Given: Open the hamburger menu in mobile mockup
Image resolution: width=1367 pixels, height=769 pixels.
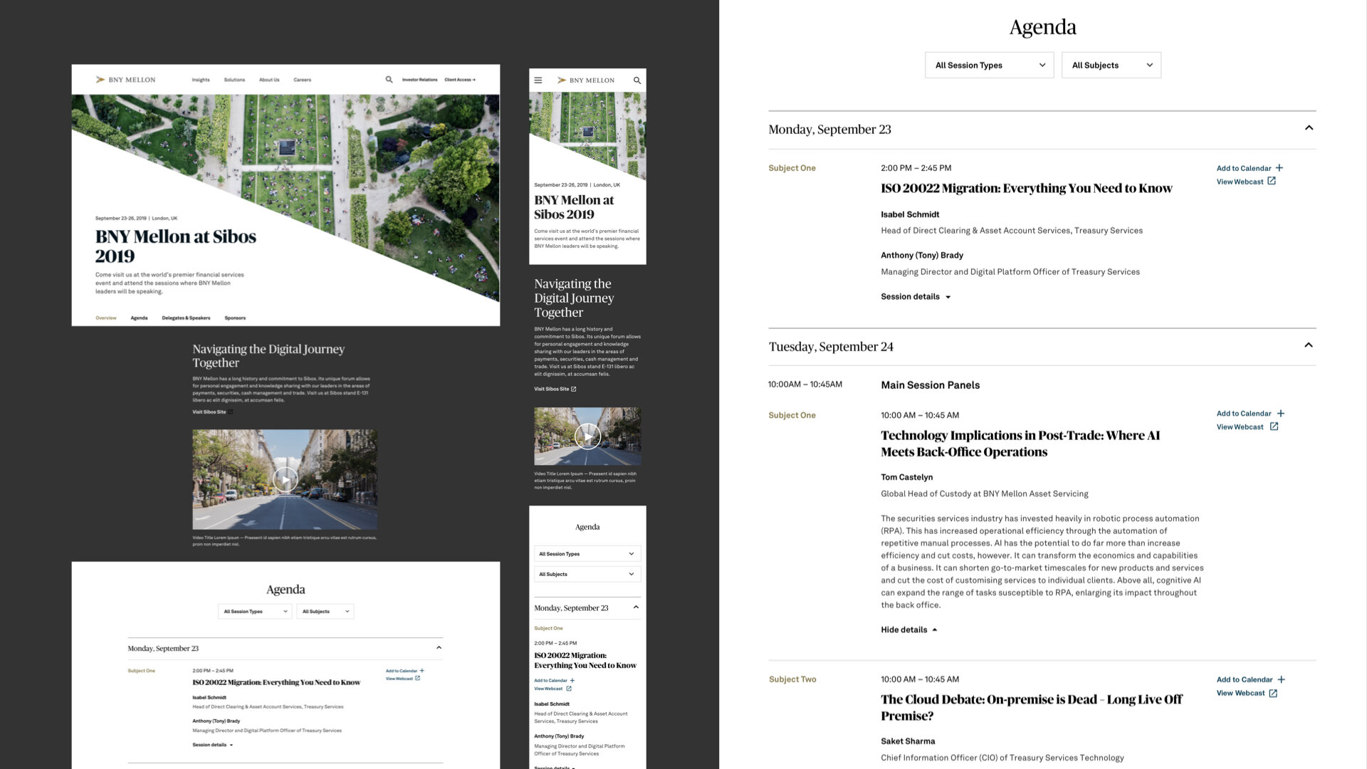Looking at the screenshot, I should [x=538, y=80].
